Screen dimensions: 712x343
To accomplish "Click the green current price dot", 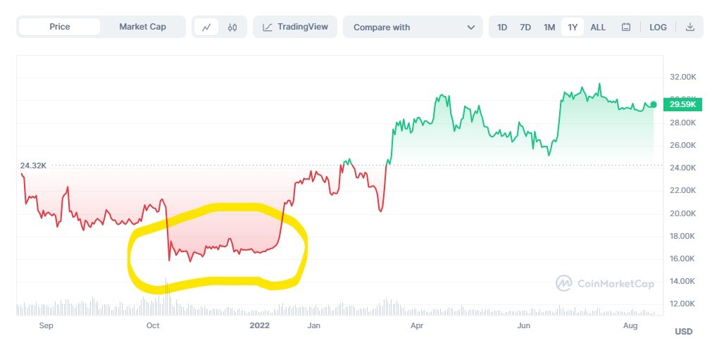I will pos(654,104).
